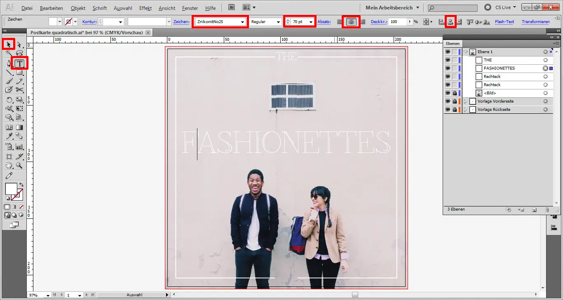Open the Zeichen panel link

click(181, 21)
